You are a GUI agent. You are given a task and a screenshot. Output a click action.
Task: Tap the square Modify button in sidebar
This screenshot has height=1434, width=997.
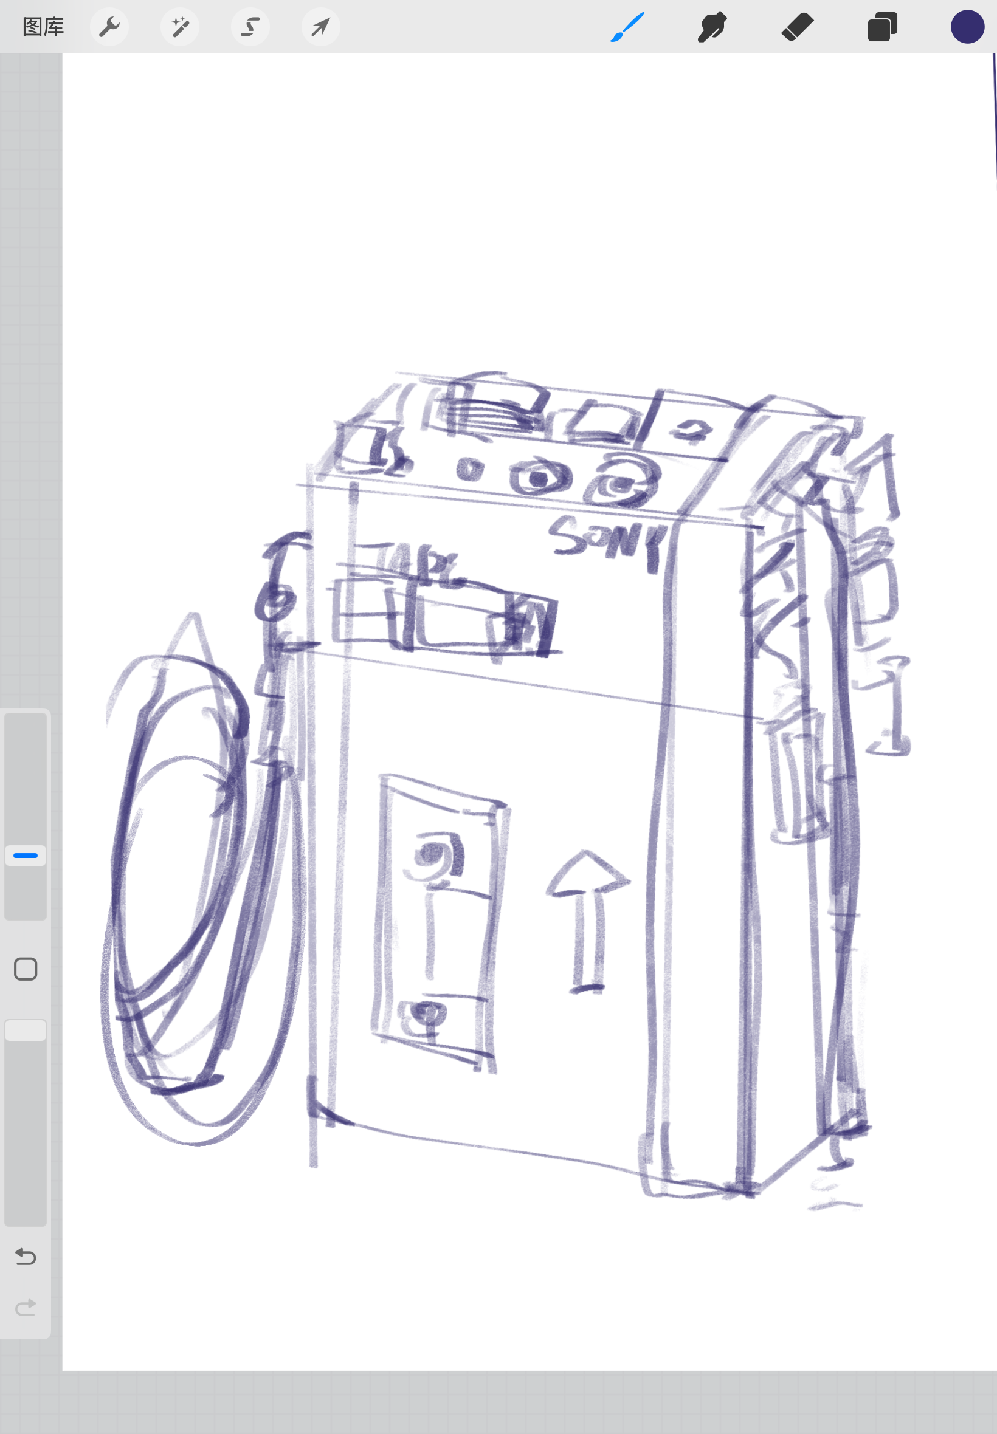[26, 969]
